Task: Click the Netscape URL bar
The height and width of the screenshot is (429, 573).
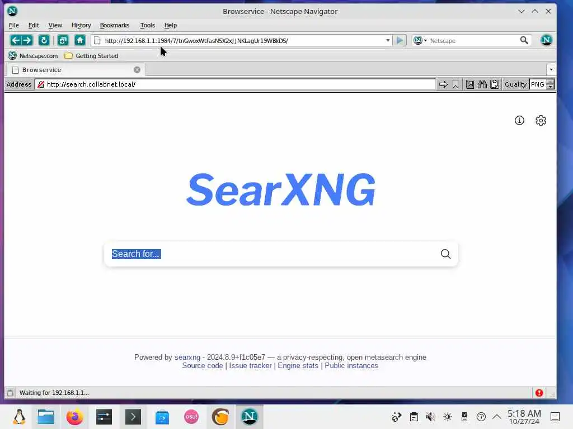Action: [241, 40]
